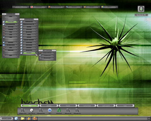The width and height of the screenshot is (151, 121).
Task: Open the blue question mark Help icon
Action: click(50, 110)
